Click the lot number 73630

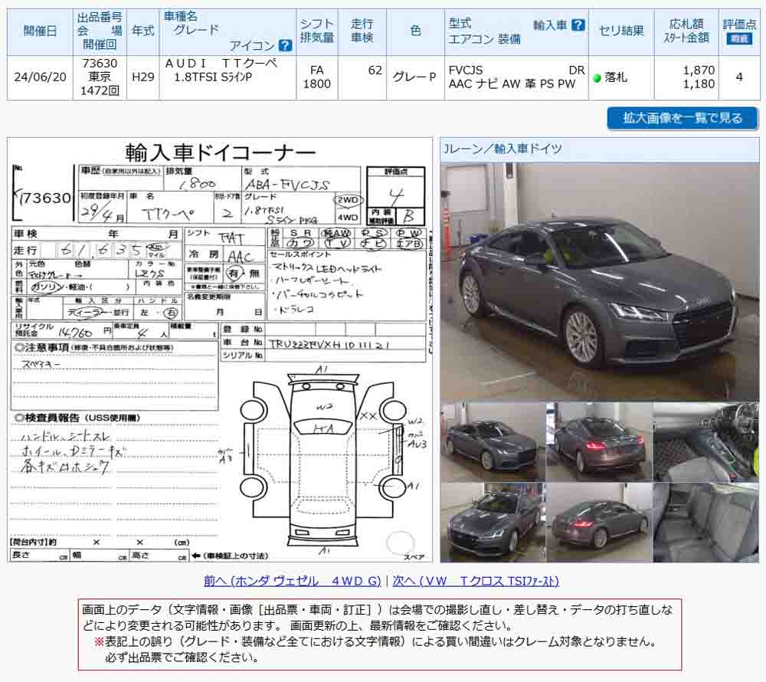tap(100, 64)
